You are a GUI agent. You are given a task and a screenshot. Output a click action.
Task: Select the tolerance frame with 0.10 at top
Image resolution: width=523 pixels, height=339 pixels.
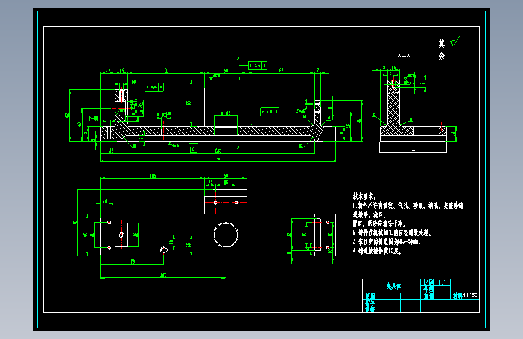(x=258, y=65)
